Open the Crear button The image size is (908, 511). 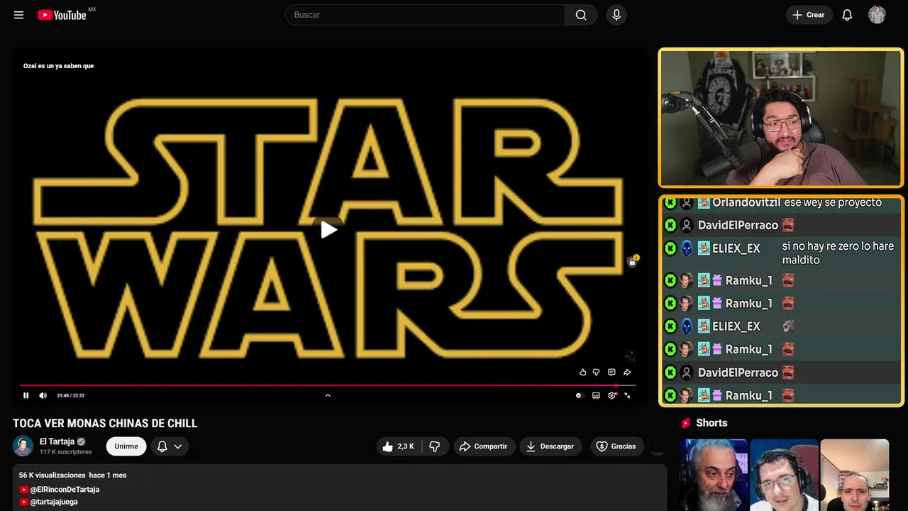pyautogui.click(x=809, y=15)
